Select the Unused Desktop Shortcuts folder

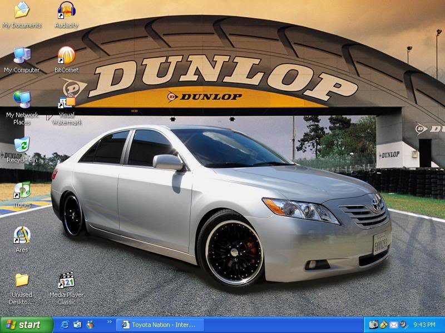tap(22, 289)
